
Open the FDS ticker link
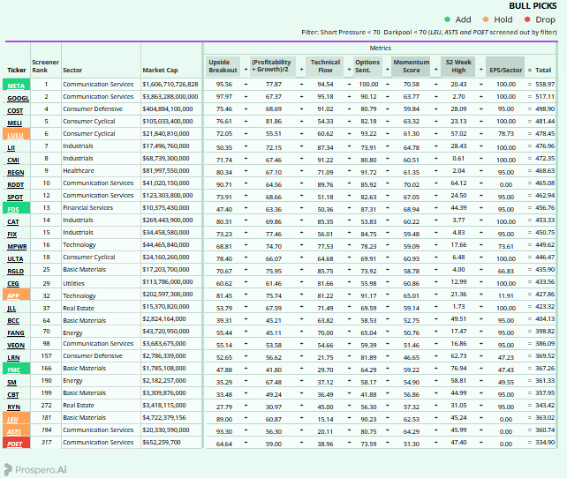click(x=13, y=209)
